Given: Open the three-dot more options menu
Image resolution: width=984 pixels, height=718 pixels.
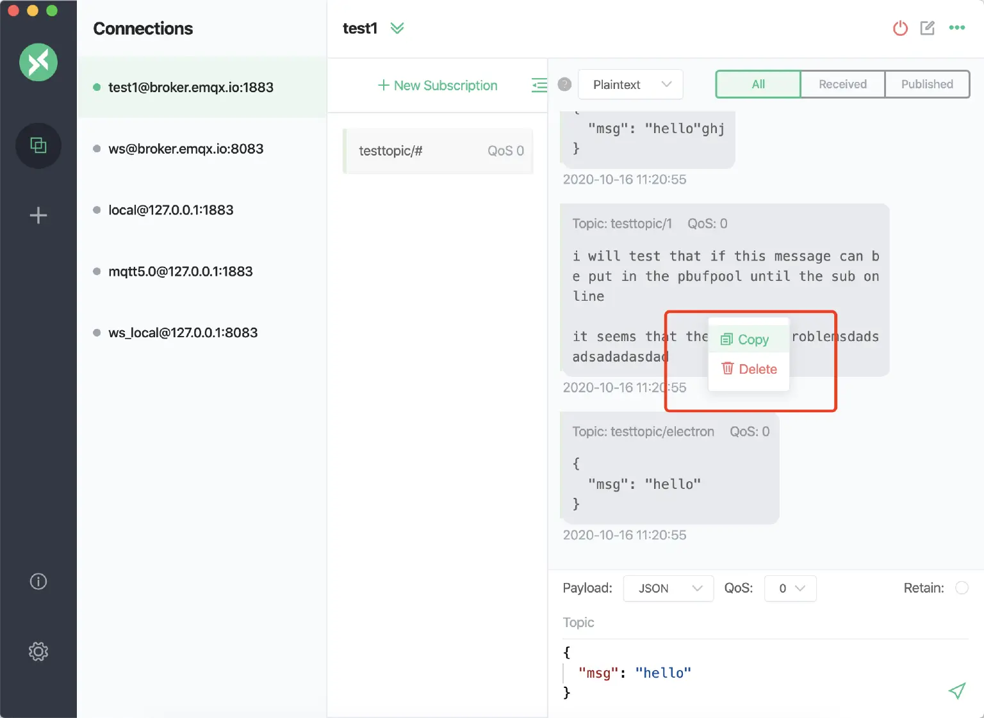Looking at the screenshot, I should (x=957, y=28).
